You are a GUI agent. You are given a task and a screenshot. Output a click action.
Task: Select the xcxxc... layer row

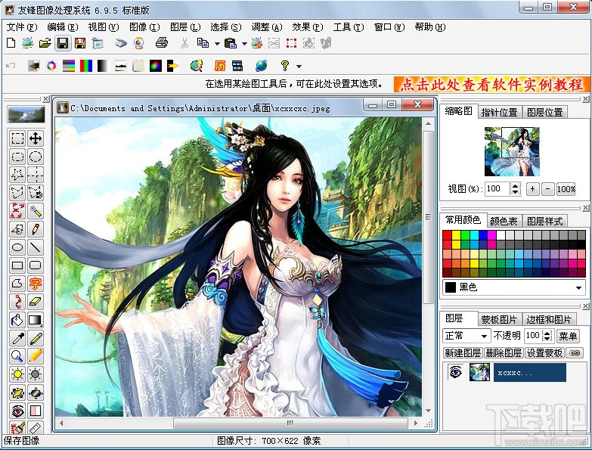(530, 372)
